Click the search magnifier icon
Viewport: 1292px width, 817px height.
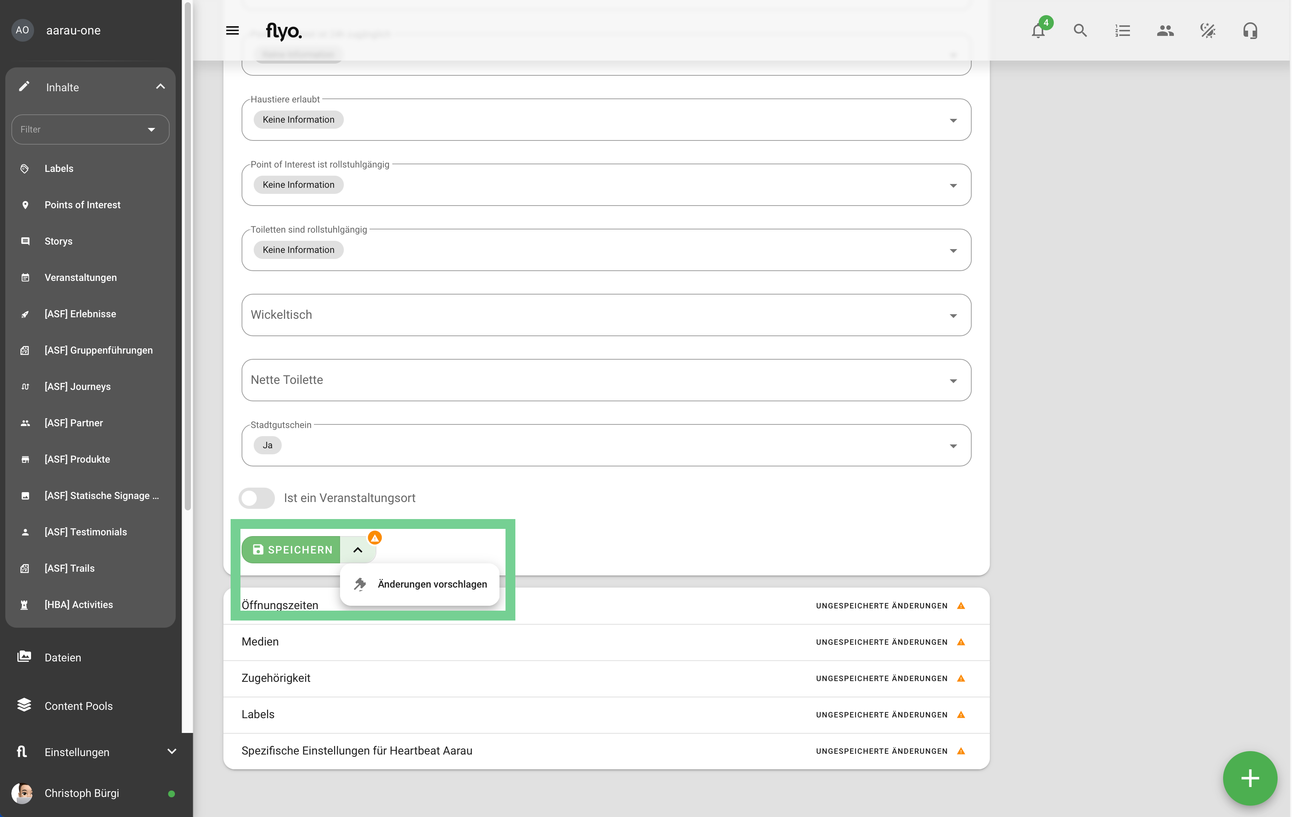1080,31
